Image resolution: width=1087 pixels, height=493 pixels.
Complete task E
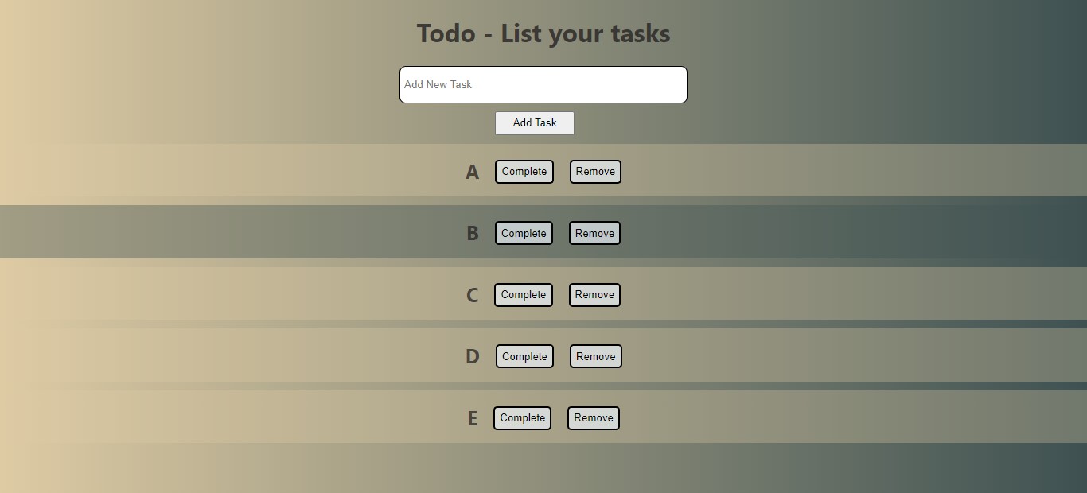pyautogui.click(x=522, y=417)
